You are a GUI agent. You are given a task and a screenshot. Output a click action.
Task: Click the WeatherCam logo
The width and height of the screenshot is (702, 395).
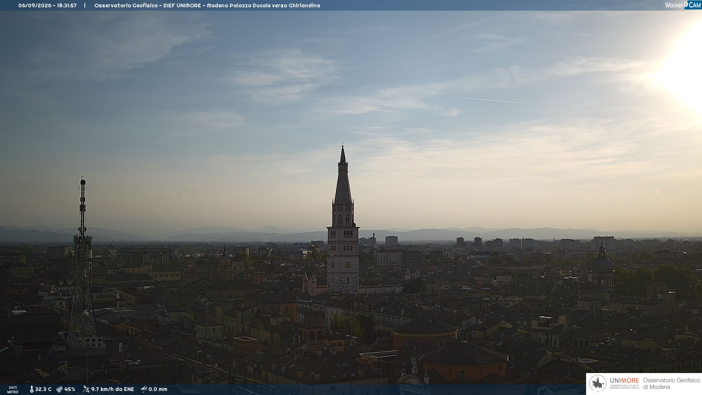pyautogui.click(x=683, y=5)
